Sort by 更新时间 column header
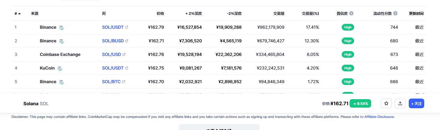This screenshot has height=130, width=440. (x=416, y=14)
